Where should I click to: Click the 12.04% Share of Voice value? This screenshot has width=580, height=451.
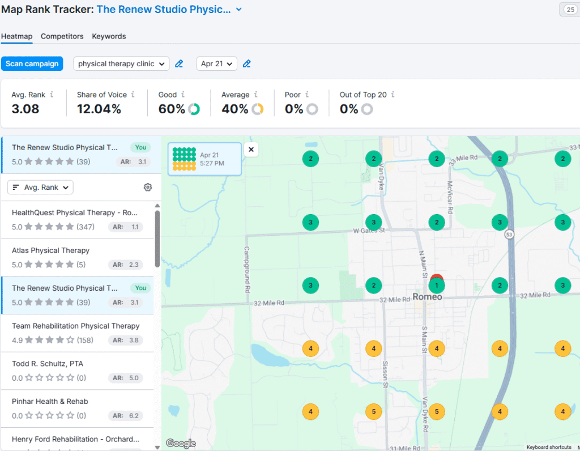click(x=99, y=109)
